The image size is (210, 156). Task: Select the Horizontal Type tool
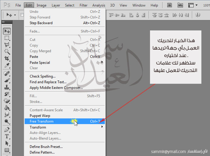tap(7, 136)
